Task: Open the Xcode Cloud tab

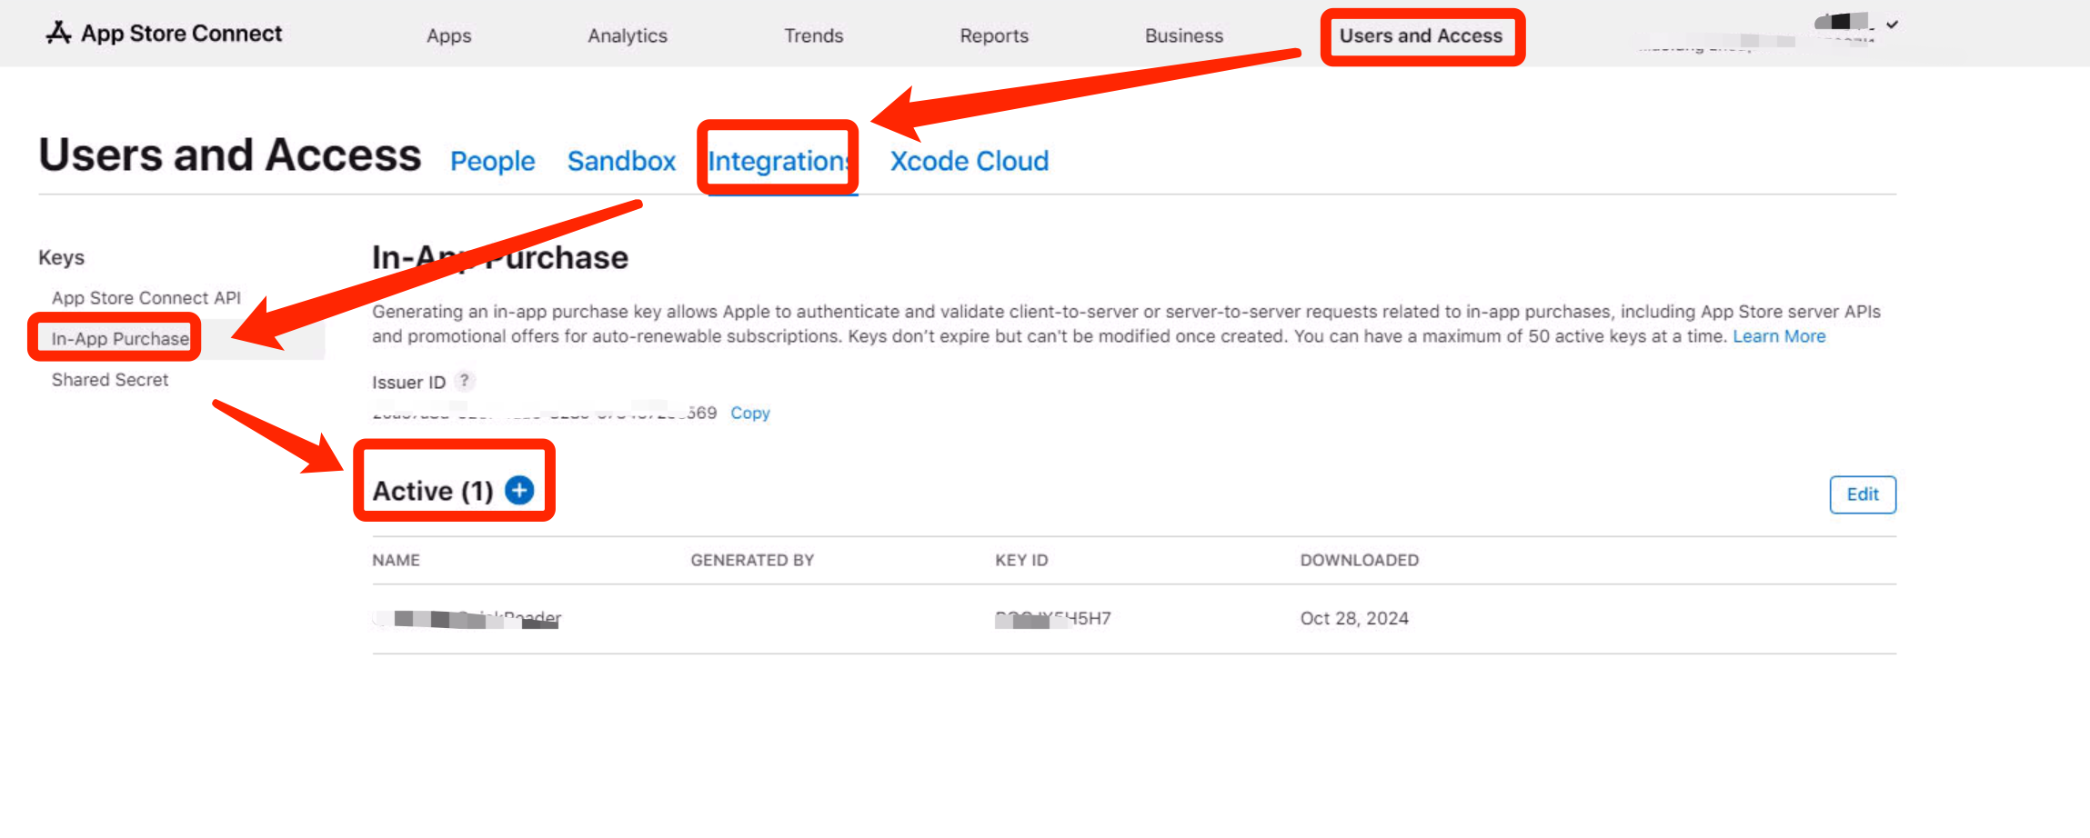Action: [x=969, y=162]
